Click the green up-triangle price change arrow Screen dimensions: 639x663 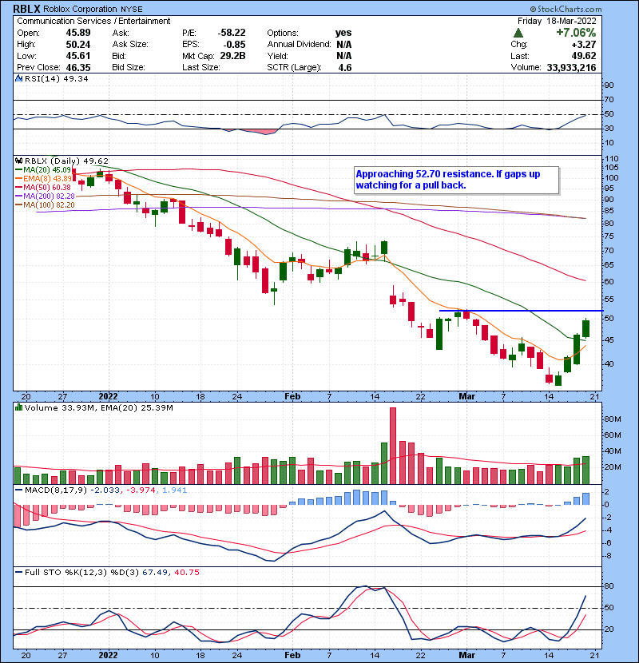[x=518, y=33]
